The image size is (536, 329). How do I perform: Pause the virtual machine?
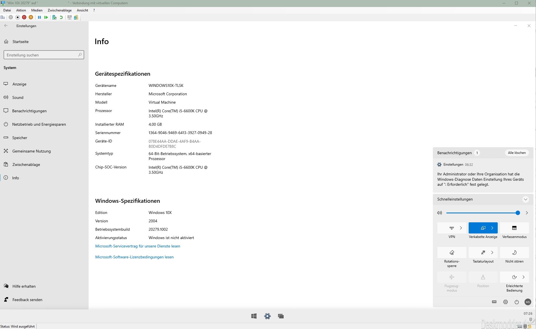(39, 17)
